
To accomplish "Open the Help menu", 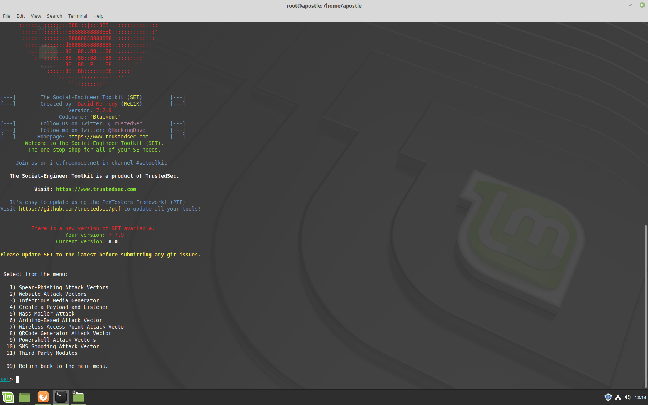I will (x=98, y=16).
